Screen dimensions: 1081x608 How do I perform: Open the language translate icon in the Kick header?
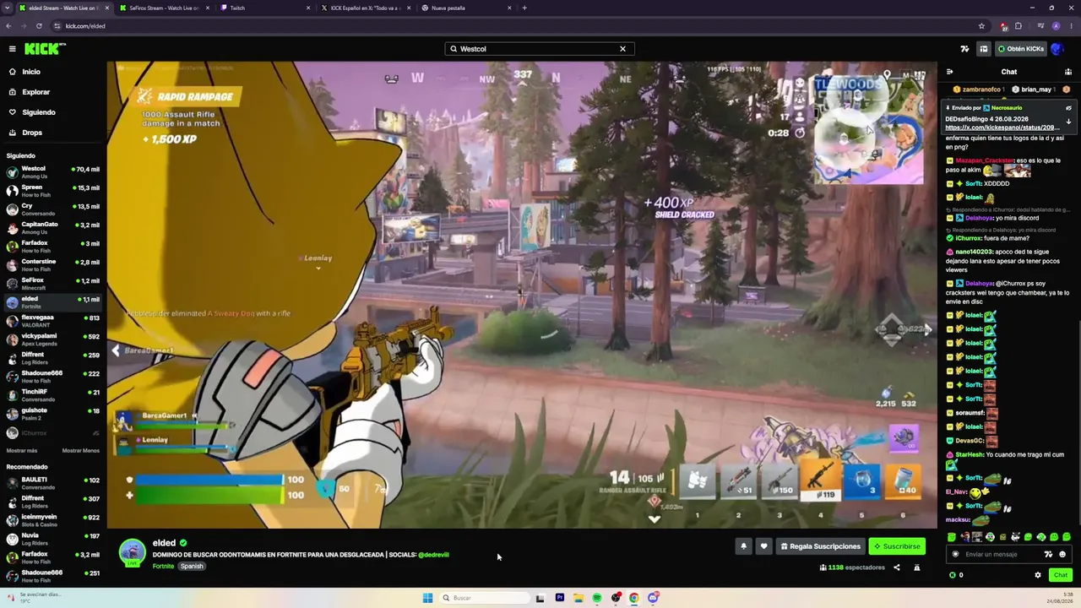point(965,49)
